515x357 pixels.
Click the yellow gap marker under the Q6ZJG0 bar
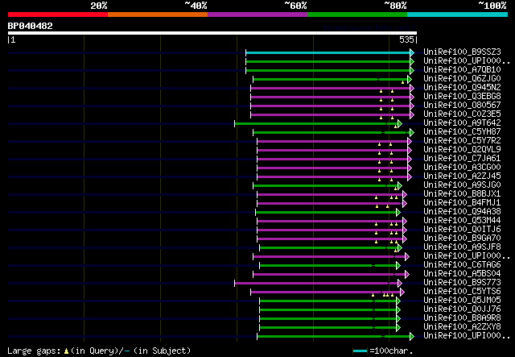pos(402,82)
